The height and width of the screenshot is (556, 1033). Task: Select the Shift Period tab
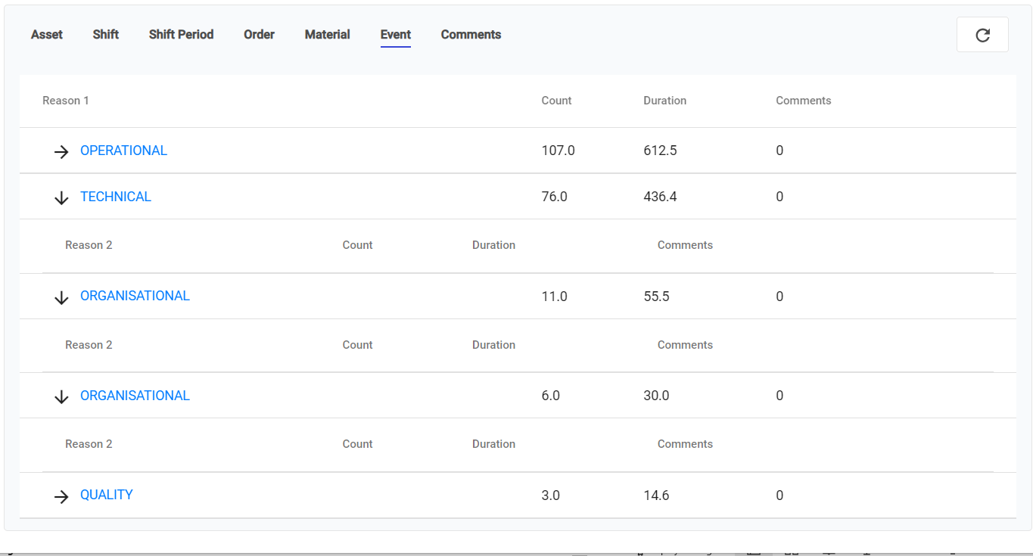click(x=181, y=35)
